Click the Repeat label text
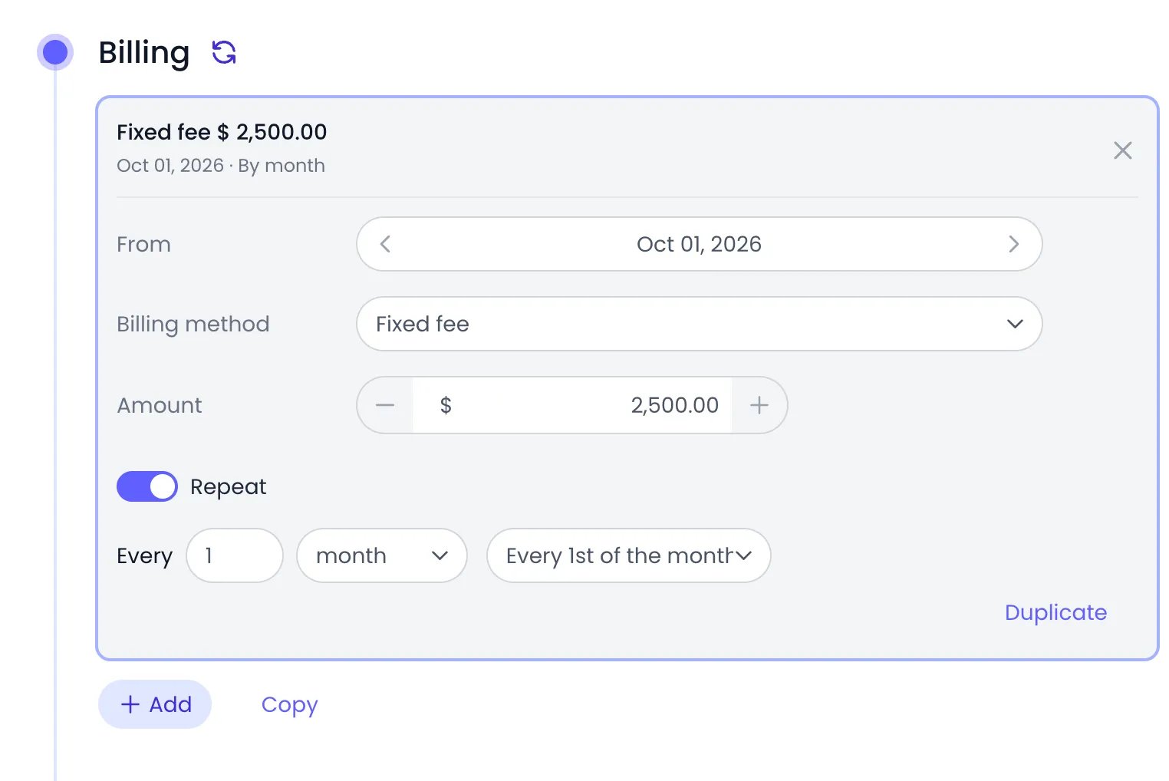1169x781 pixels. 228,486
